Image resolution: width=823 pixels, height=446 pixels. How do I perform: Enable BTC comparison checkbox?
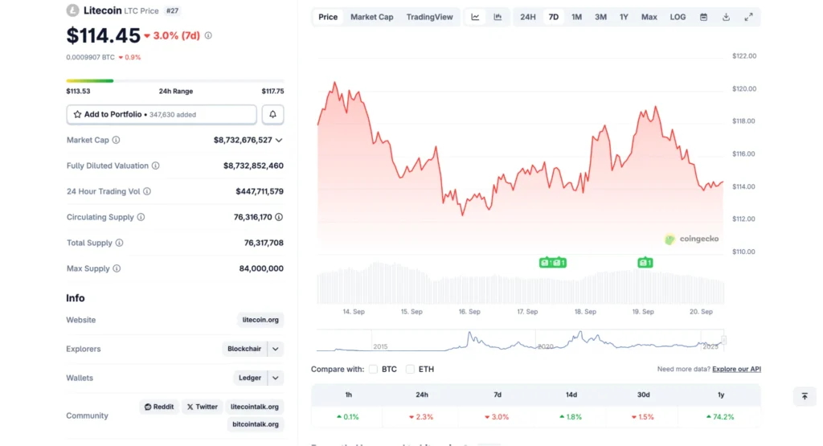coord(373,370)
